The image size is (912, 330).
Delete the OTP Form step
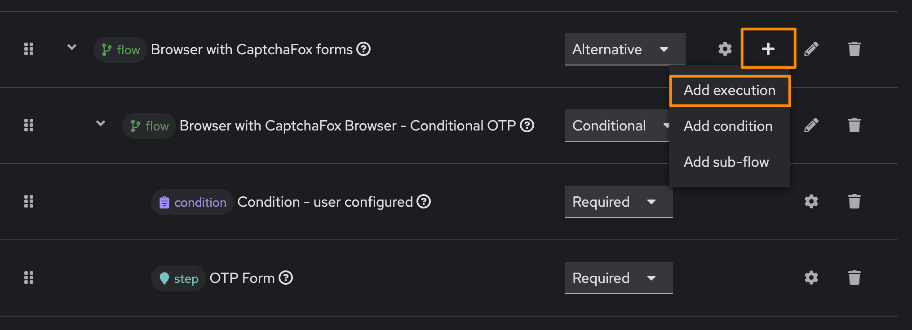(854, 278)
